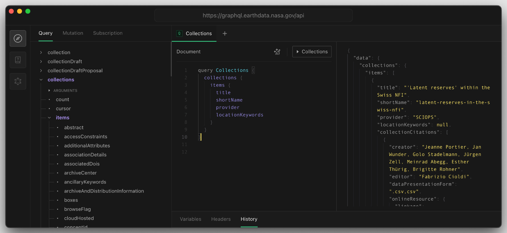This screenshot has height=233, width=507.
Task: Select archiveAndDistributionInformation field
Action: [104, 191]
